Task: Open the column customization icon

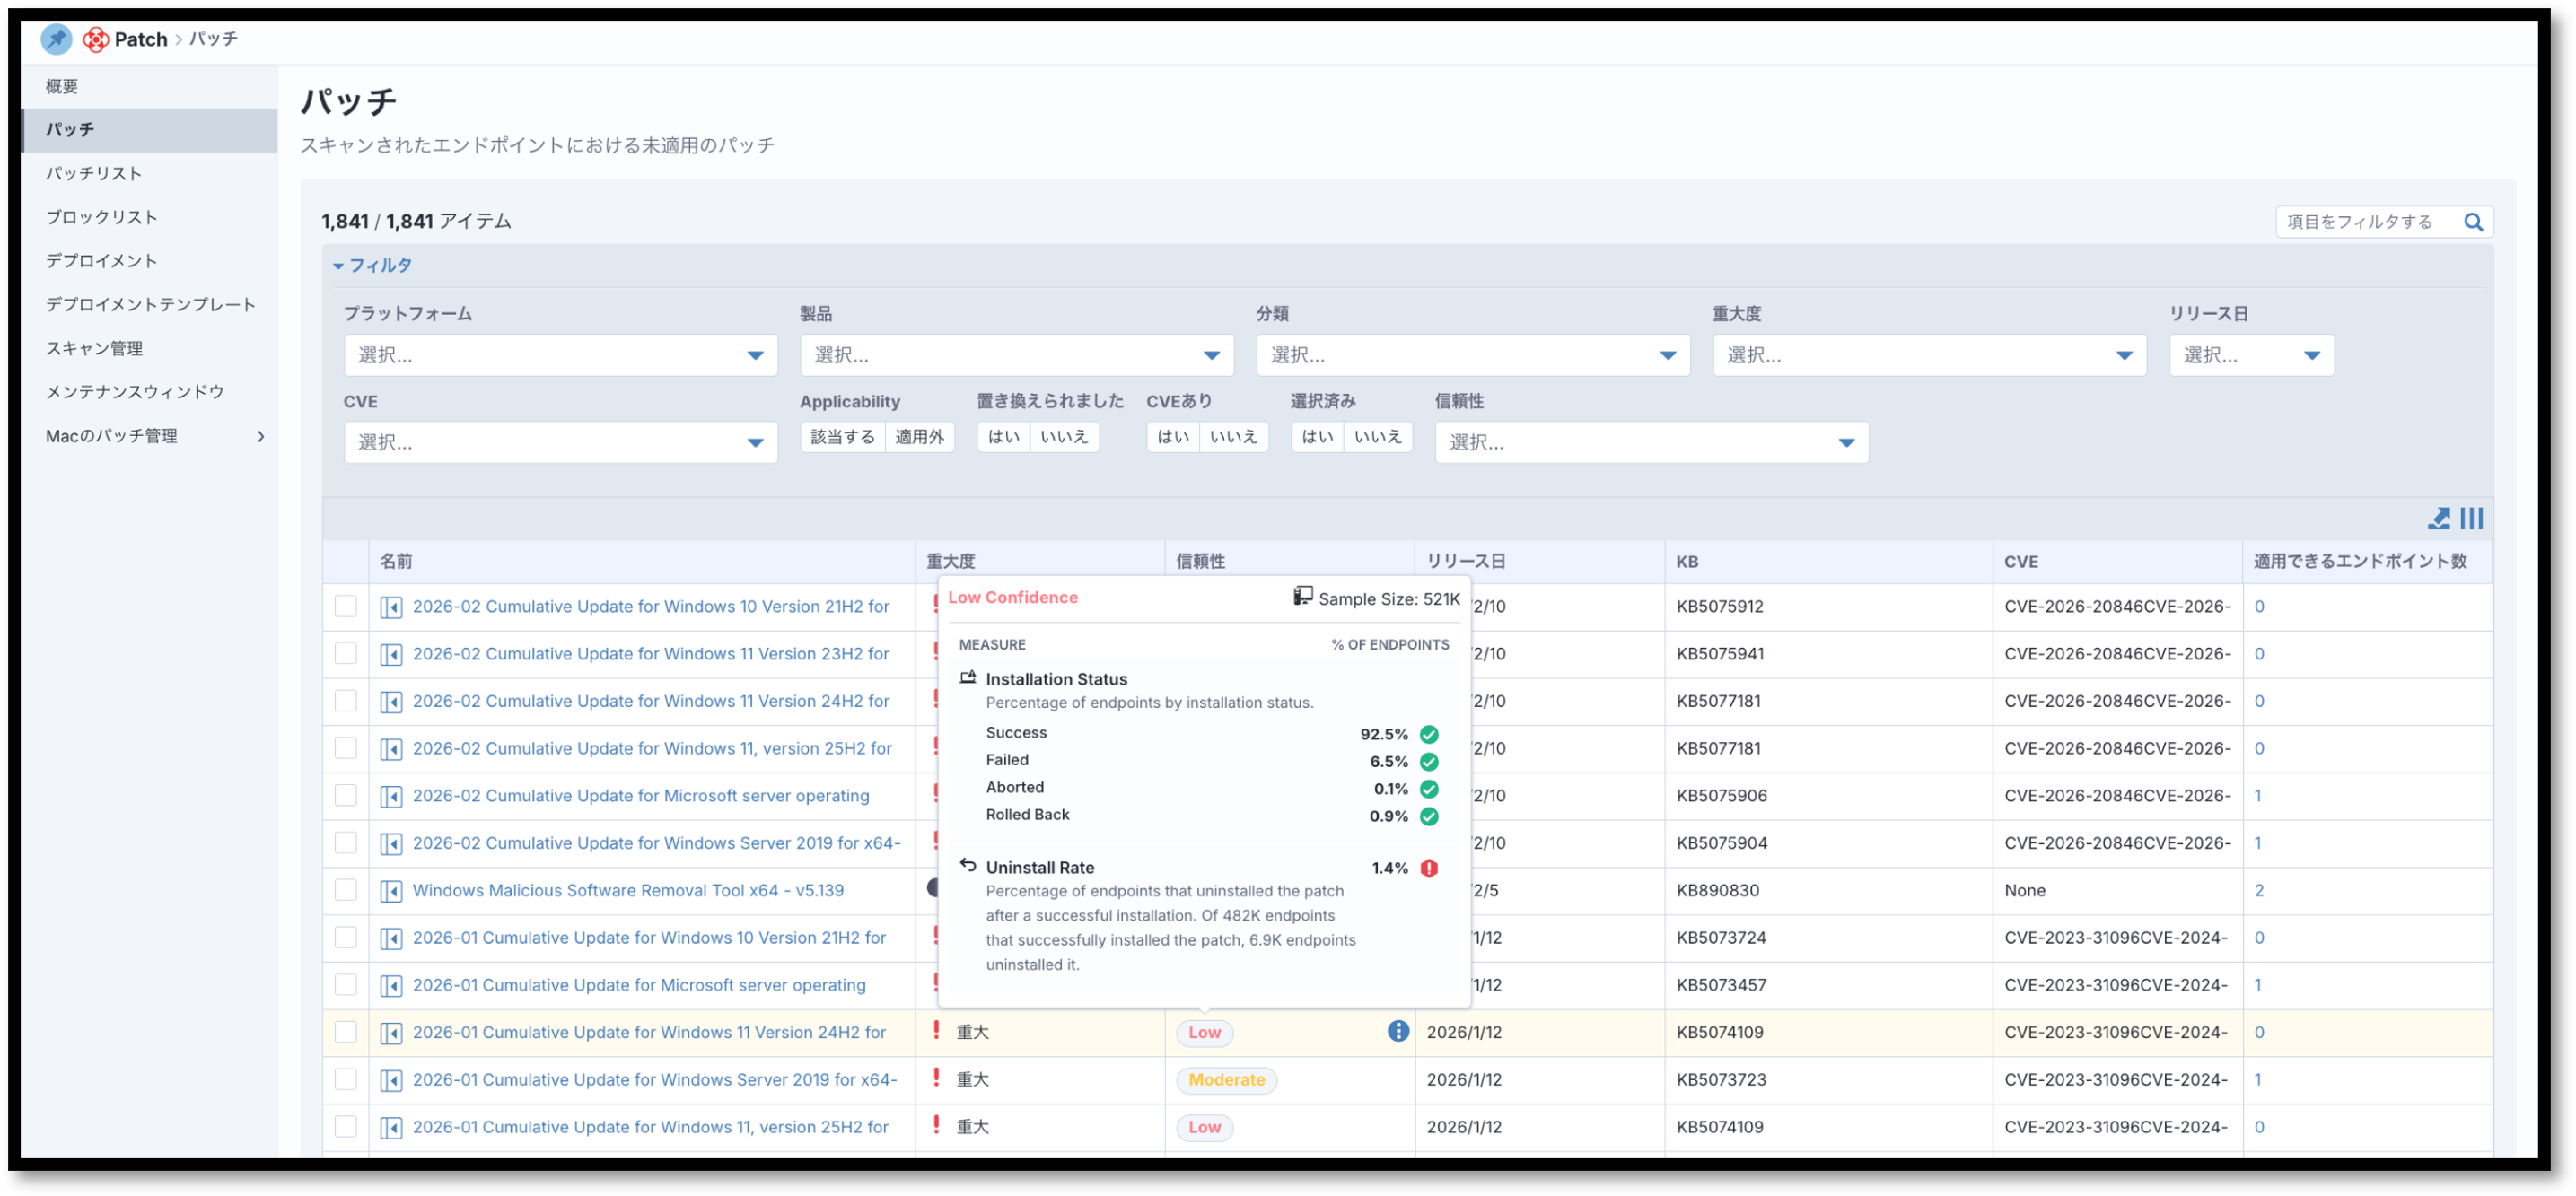Action: (2471, 518)
